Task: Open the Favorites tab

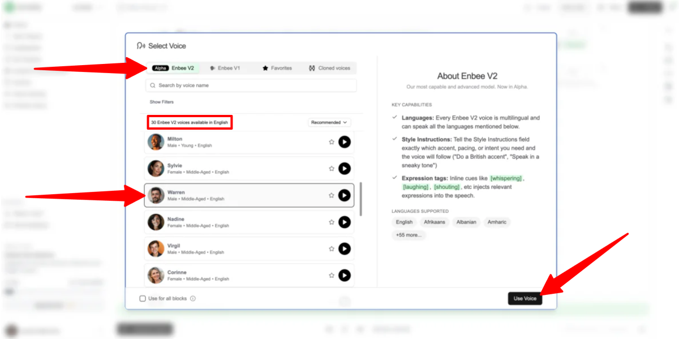Action: click(277, 68)
